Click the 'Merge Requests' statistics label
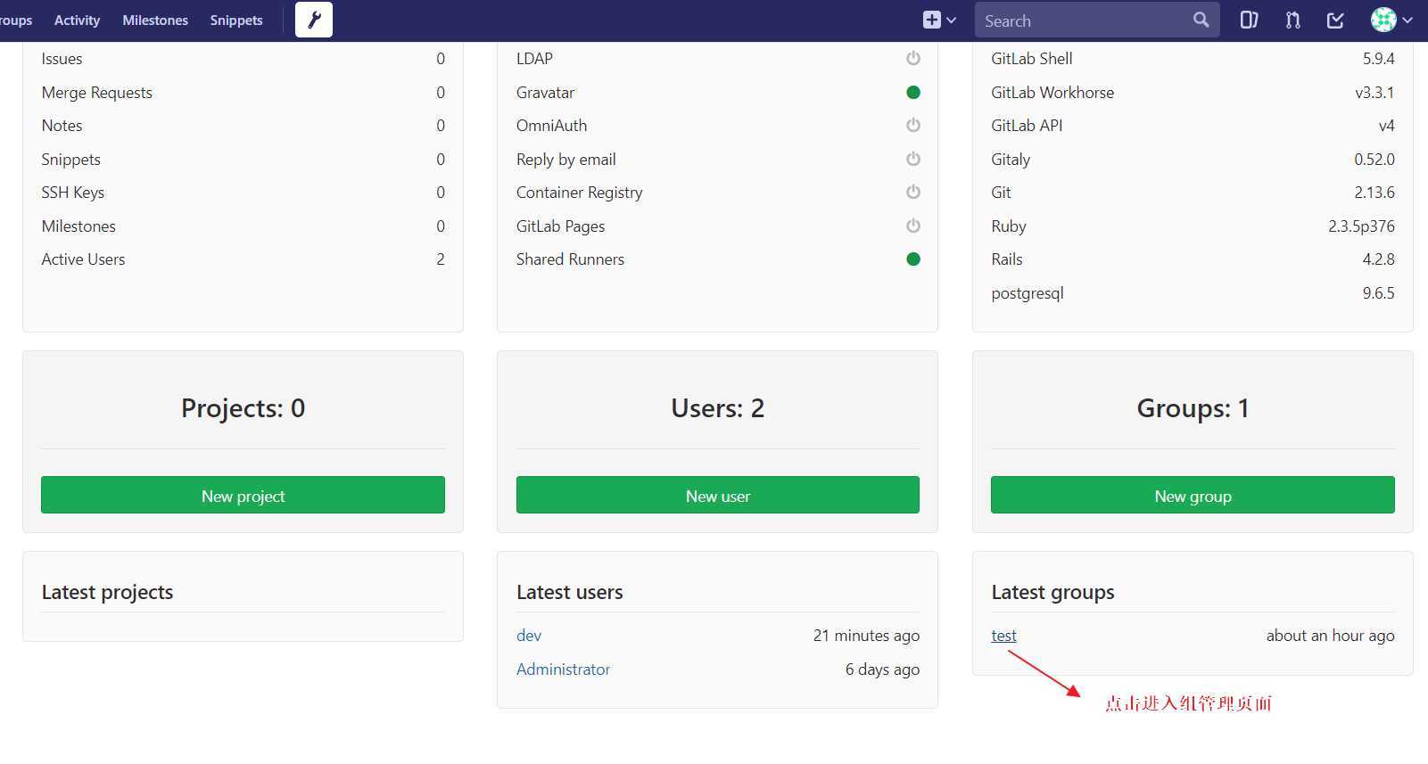The height and width of the screenshot is (764, 1428). [96, 93]
